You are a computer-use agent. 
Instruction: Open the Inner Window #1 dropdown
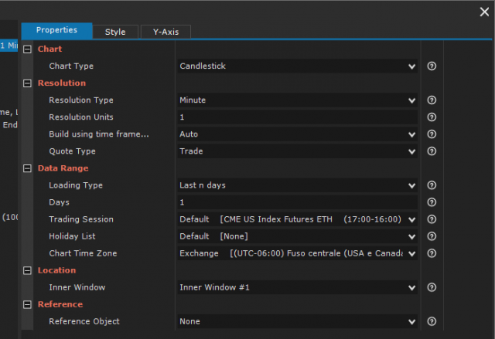point(298,287)
